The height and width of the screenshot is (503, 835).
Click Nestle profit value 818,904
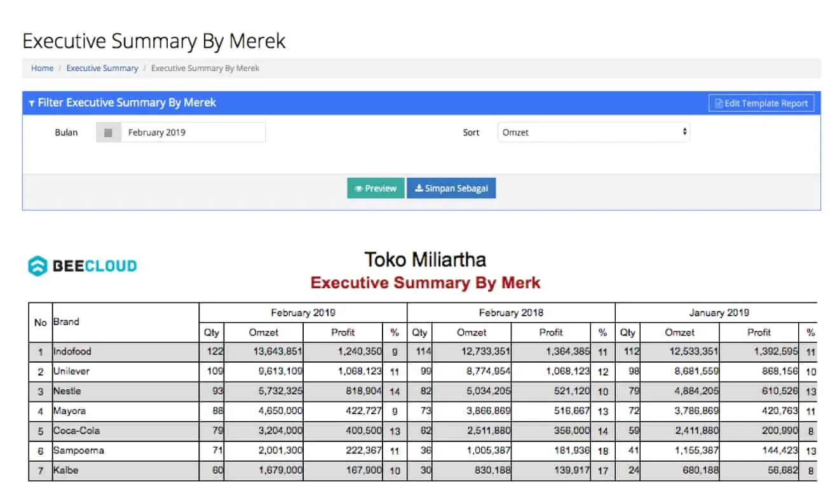(x=364, y=391)
